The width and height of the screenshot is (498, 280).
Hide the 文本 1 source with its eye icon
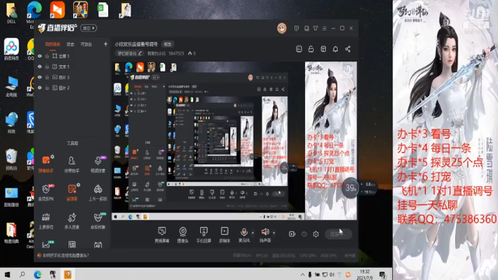[40, 67]
